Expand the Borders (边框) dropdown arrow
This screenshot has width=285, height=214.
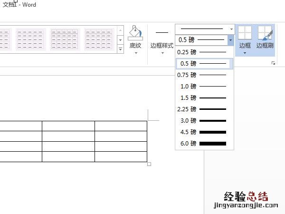pyautogui.click(x=245, y=53)
